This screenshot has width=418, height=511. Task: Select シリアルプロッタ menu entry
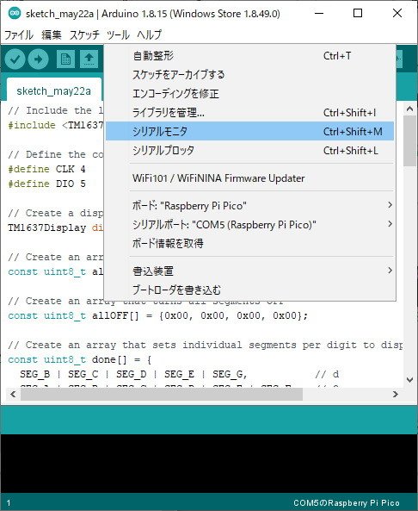click(249, 150)
